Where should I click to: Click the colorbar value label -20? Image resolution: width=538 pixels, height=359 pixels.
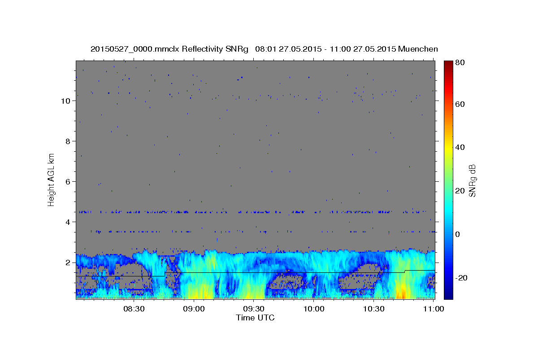[x=460, y=278]
